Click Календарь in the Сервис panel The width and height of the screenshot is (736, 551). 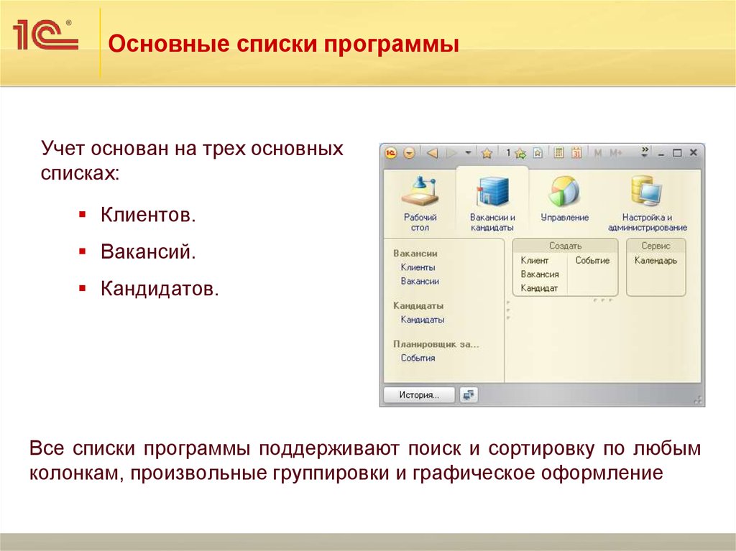tap(655, 260)
